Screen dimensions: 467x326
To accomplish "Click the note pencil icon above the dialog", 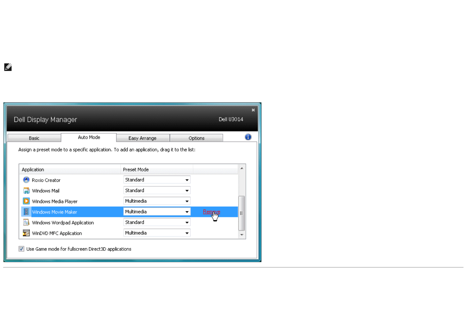I will (8, 67).
